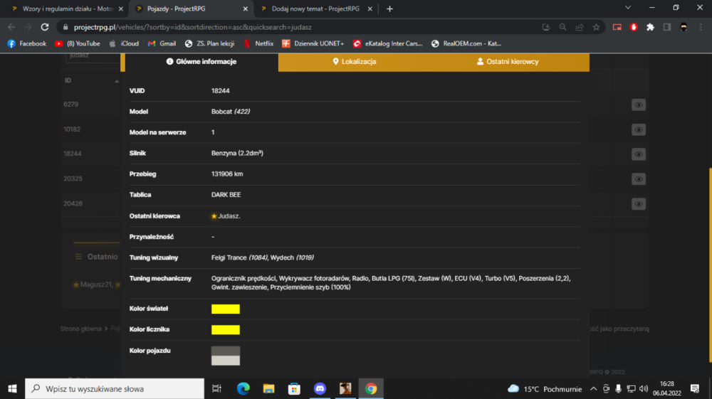Open the weather widget showing 15°C
Viewport: 712px width, 399px height.
(545, 388)
